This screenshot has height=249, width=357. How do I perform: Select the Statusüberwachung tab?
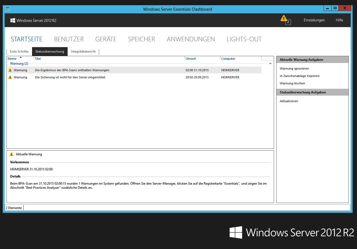(50, 51)
